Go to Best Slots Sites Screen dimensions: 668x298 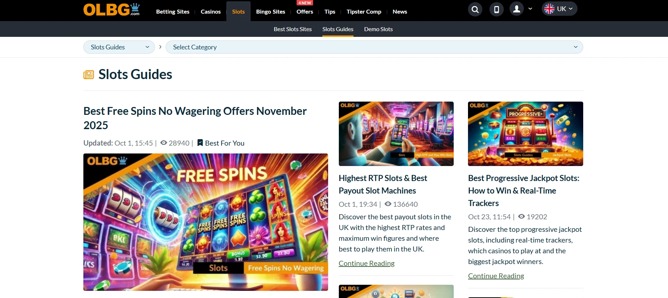tap(293, 29)
